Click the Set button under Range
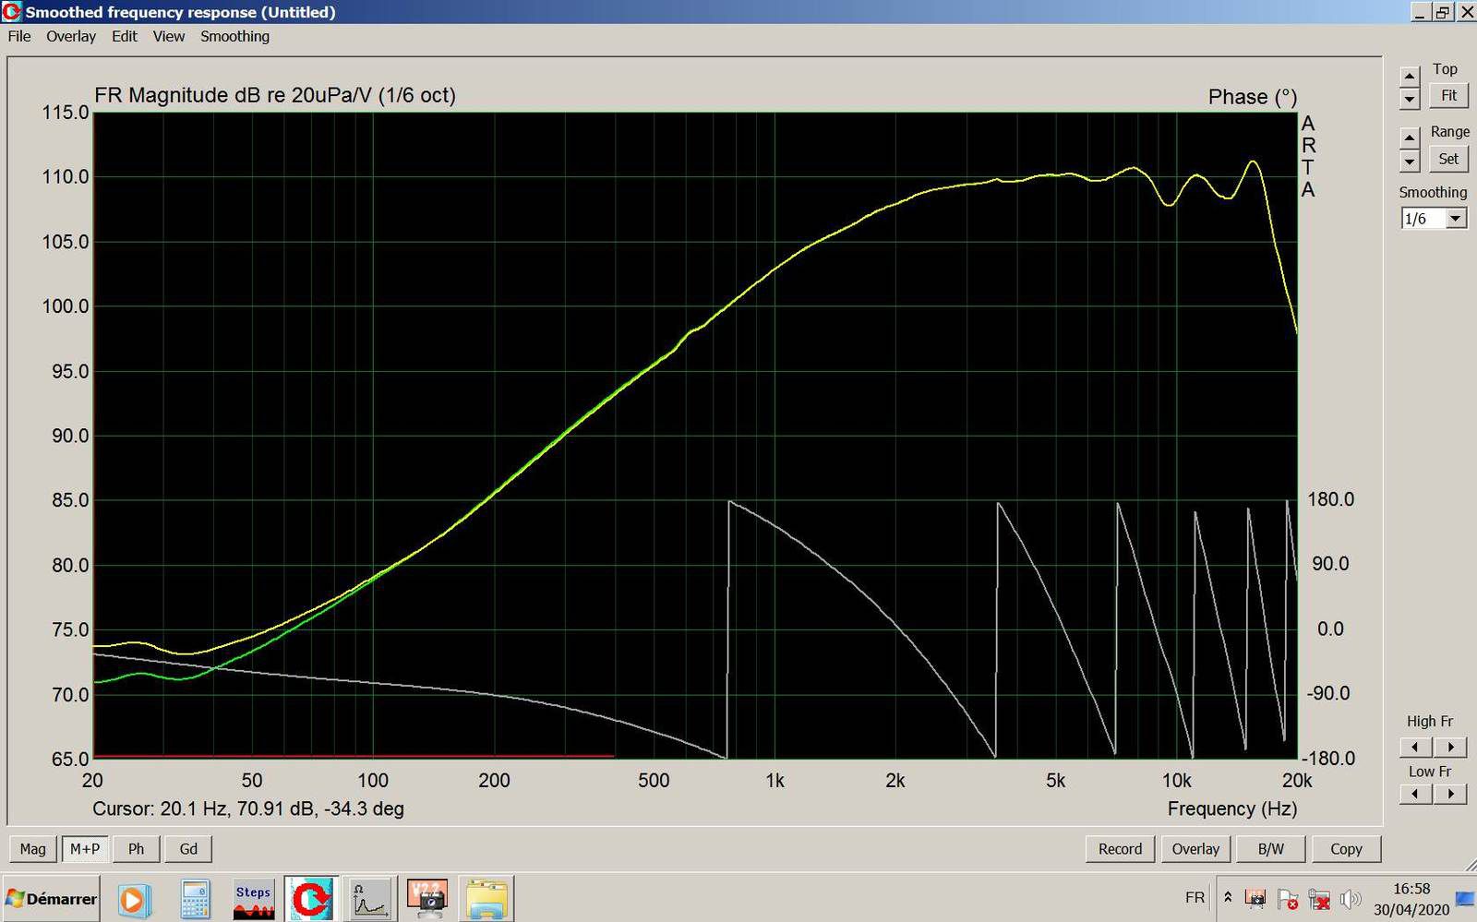 [1448, 159]
